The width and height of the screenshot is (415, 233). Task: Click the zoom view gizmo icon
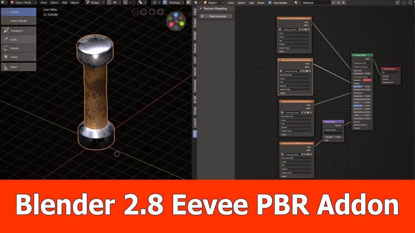(x=160, y=12)
